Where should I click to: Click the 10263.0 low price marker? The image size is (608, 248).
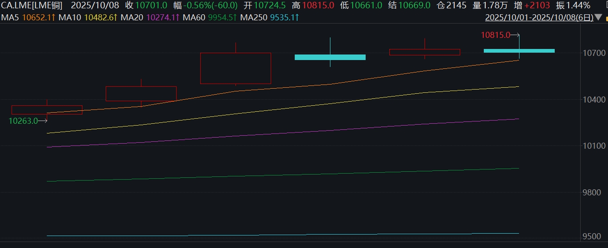click(23, 121)
